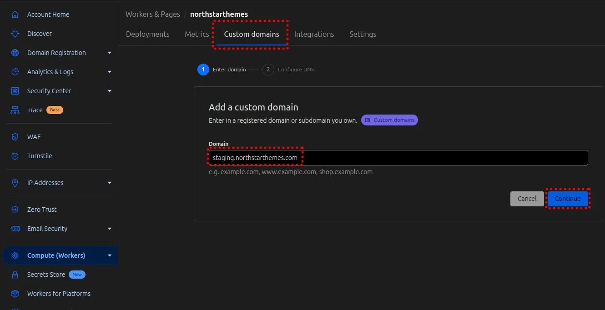The height and width of the screenshot is (310, 605).
Task: Switch to the Metrics tab
Action: click(x=197, y=34)
